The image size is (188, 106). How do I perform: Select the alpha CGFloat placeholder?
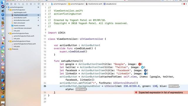[81, 89]
